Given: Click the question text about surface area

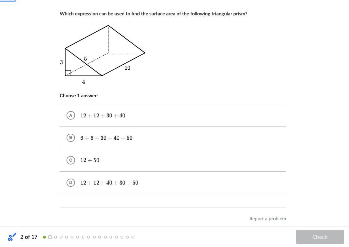Looking at the screenshot, I should tap(153, 14).
